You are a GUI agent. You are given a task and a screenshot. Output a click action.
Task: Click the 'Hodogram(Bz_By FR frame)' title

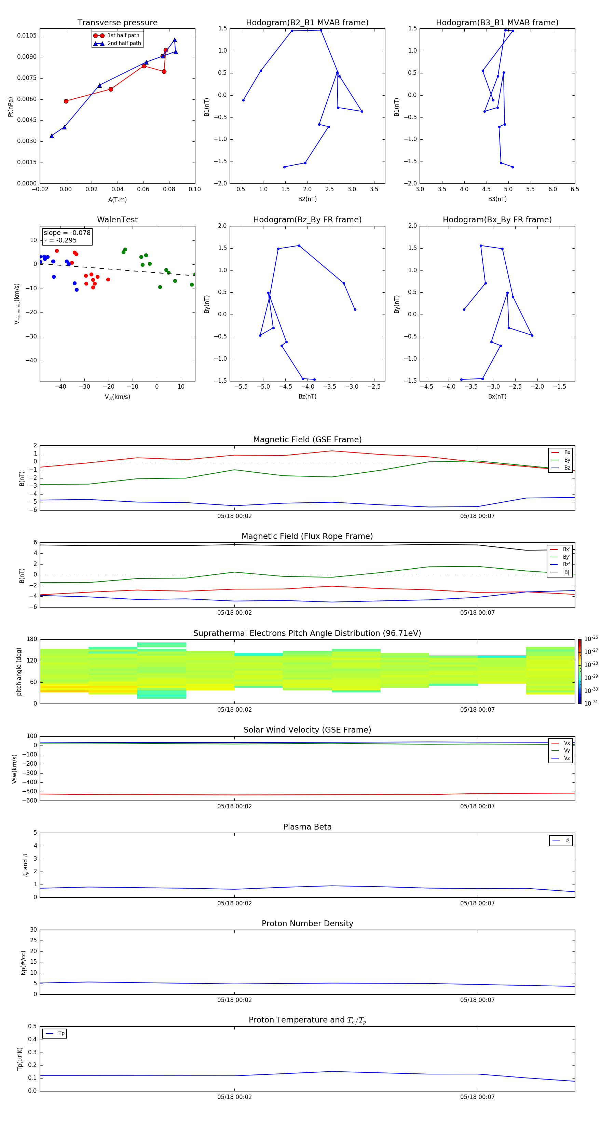tap(307, 220)
